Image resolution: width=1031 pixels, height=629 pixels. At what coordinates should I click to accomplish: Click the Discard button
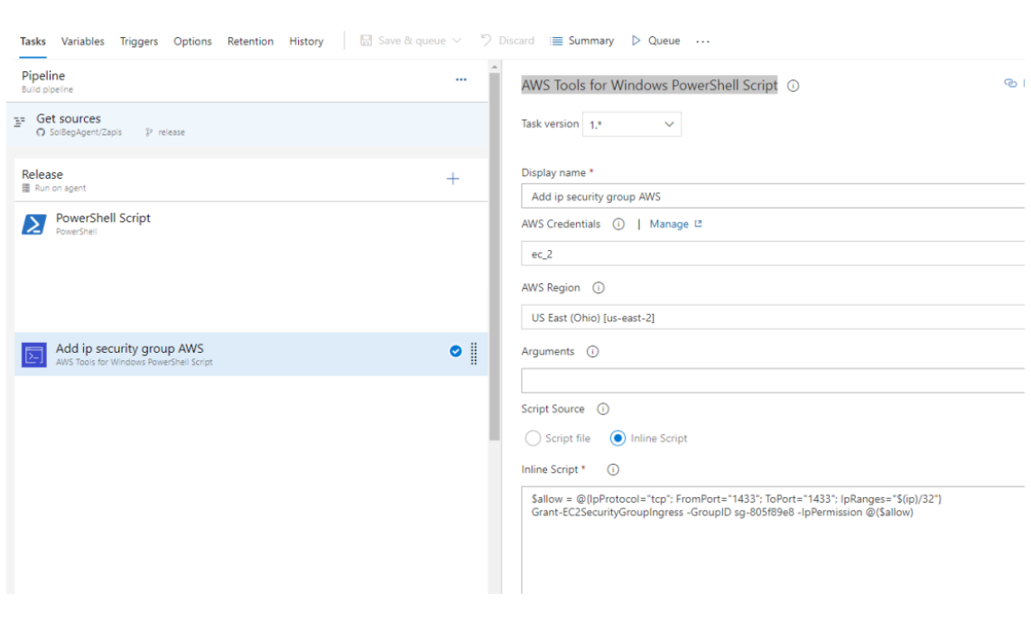tap(507, 41)
